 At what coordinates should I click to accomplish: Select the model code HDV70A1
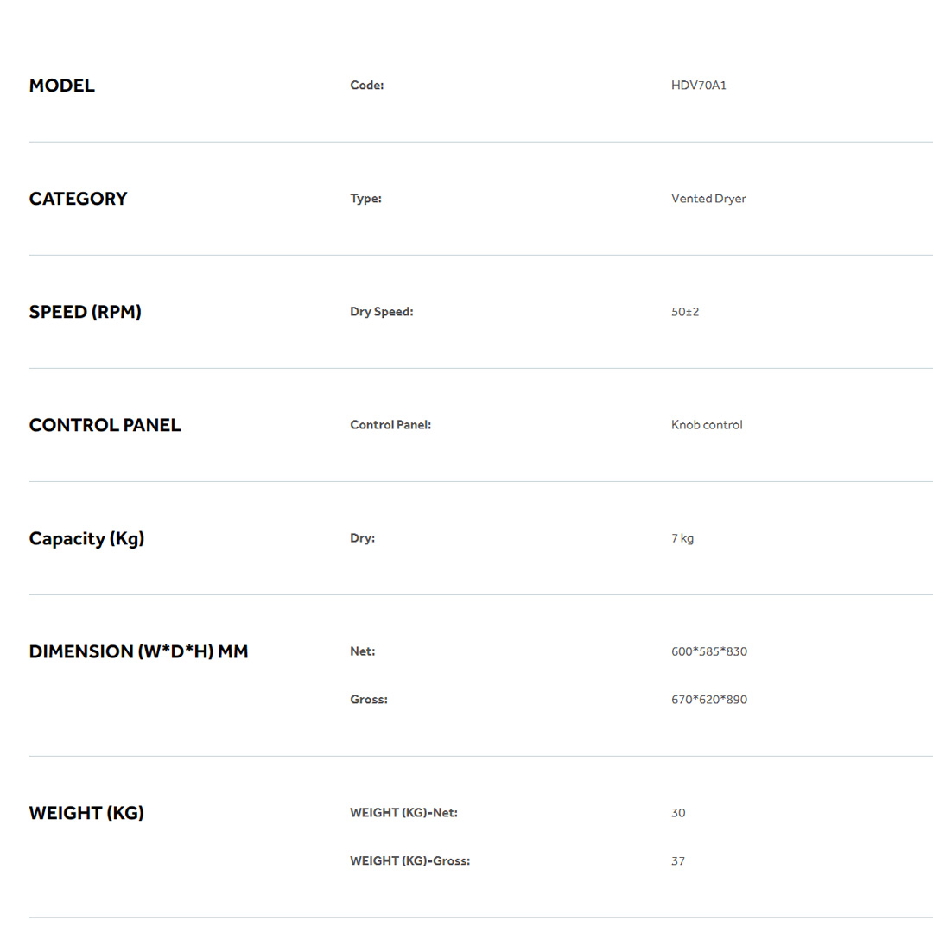[x=698, y=86]
